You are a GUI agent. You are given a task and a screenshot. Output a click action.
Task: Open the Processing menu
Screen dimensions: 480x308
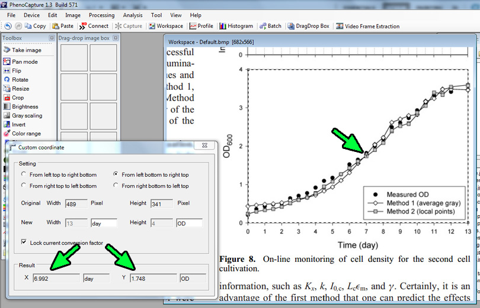click(101, 15)
